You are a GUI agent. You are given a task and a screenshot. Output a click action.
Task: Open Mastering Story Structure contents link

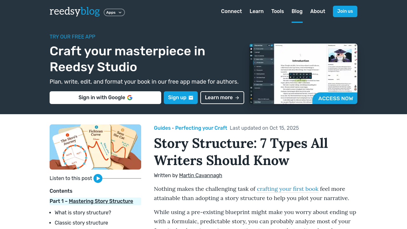click(x=101, y=201)
